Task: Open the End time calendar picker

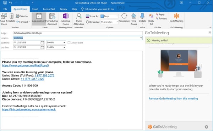Action: pyautogui.click(x=42, y=47)
